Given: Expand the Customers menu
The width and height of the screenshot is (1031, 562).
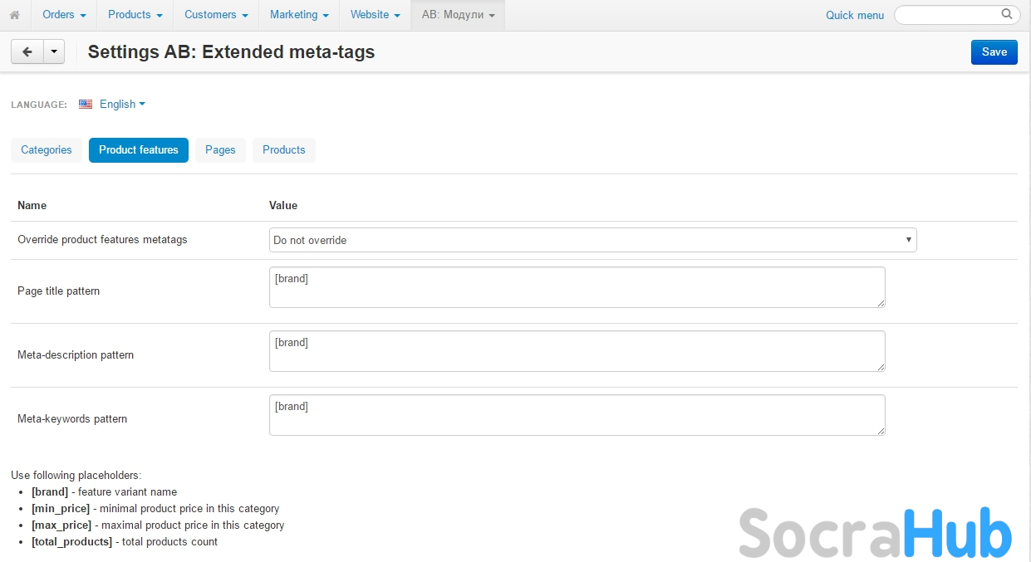Looking at the screenshot, I should pos(216,15).
